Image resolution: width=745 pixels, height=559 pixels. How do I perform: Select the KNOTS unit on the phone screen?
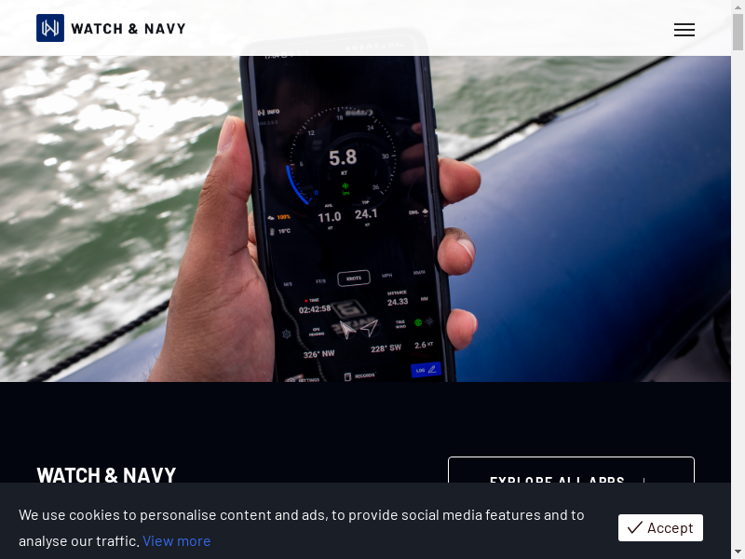354,278
